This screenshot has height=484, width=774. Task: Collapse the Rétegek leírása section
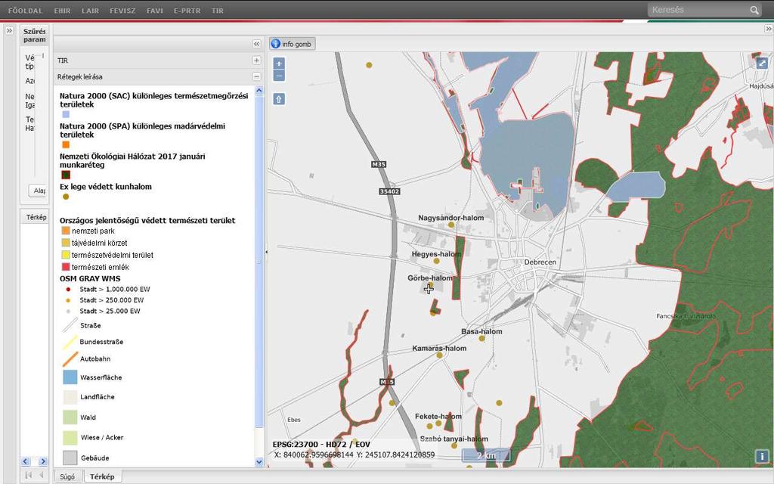[x=257, y=76]
